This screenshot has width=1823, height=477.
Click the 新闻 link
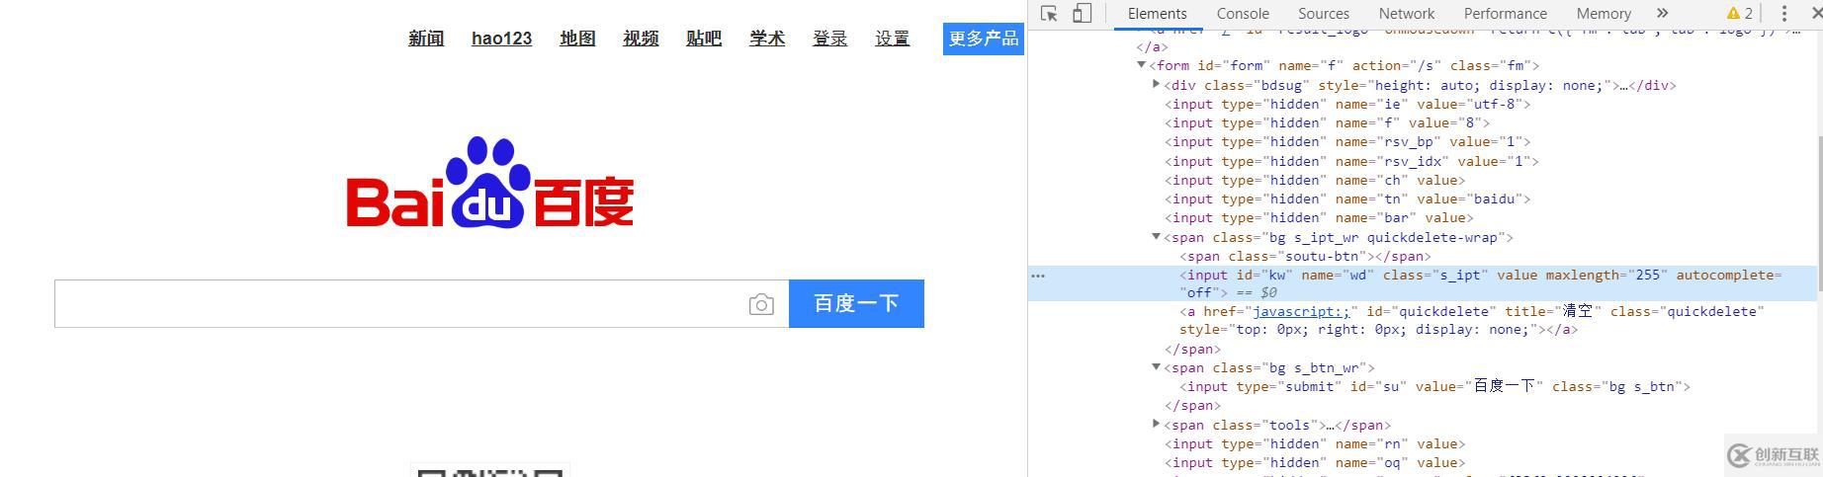click(426, 39)
